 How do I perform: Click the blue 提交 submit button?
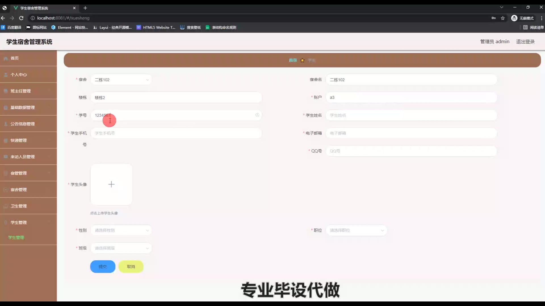(x=102, y=267)
